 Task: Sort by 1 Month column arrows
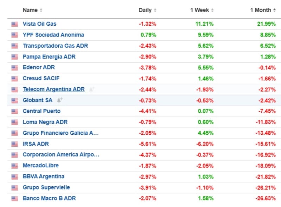tap(275, 10)
